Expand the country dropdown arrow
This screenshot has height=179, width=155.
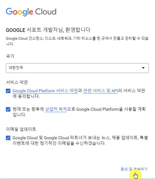(x=143, y=68)
